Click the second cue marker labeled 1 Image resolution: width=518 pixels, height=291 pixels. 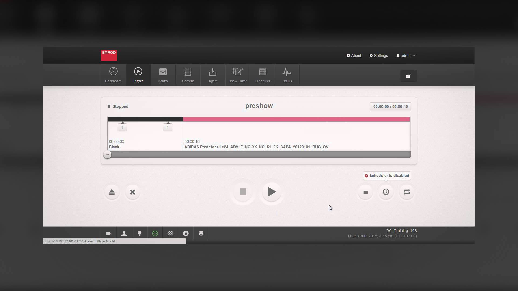tap(168, 127)
